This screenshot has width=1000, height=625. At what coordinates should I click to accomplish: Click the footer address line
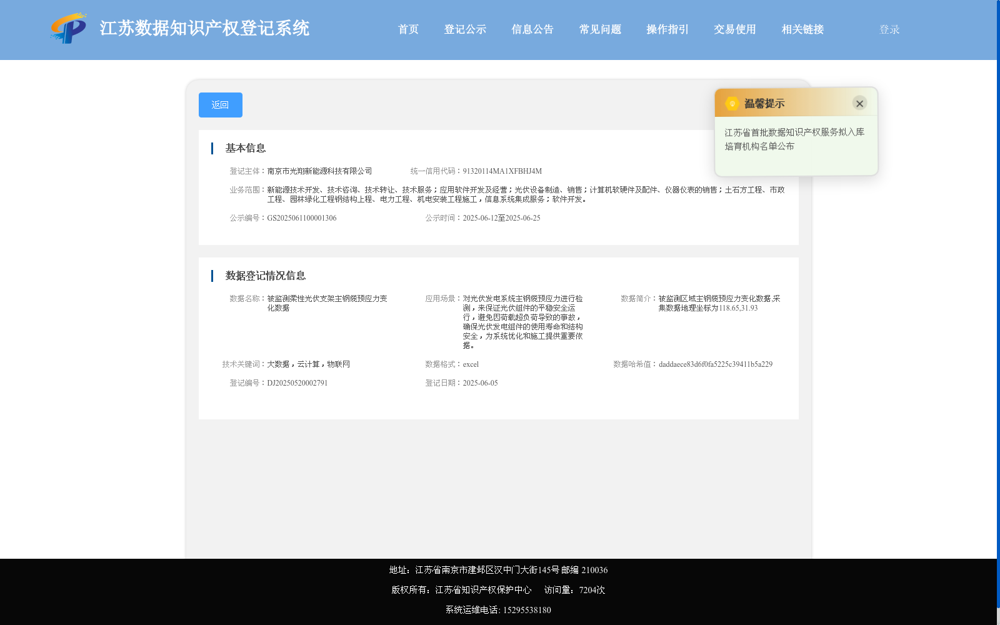(x=498, y=570)
